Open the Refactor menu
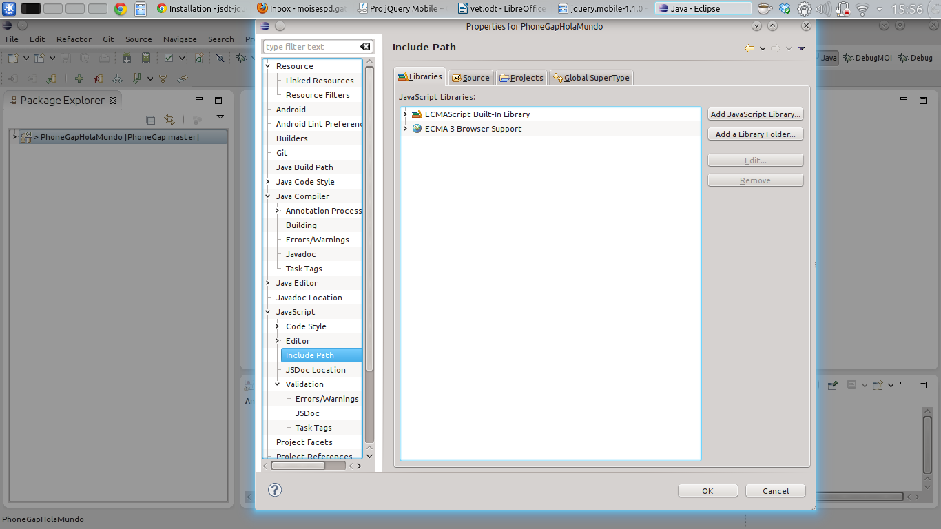 click(74, 39)
